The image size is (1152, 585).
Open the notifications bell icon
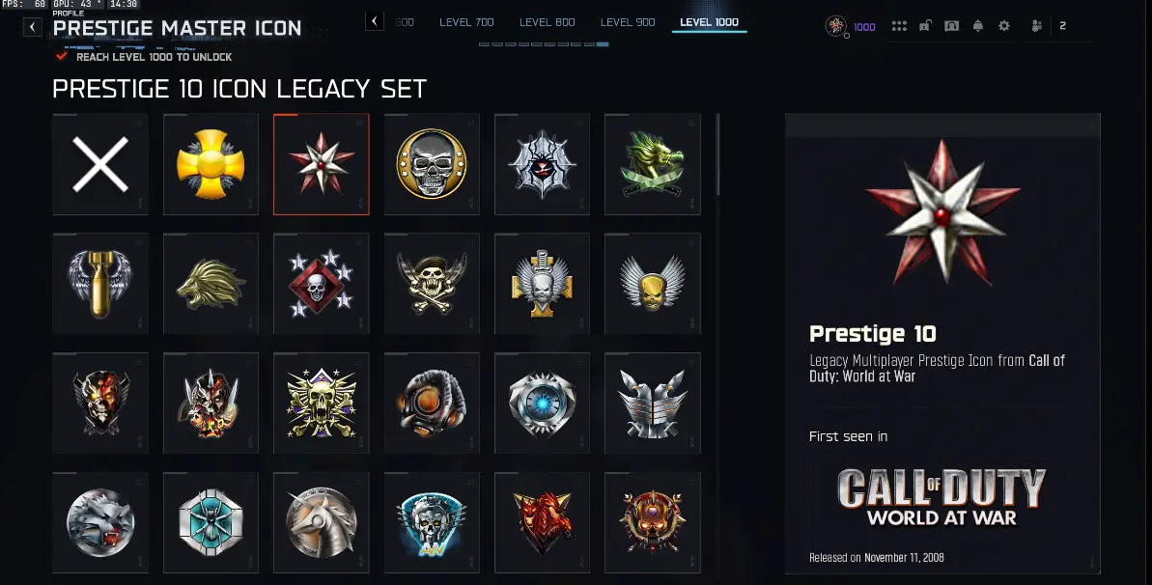pos(978,26)
